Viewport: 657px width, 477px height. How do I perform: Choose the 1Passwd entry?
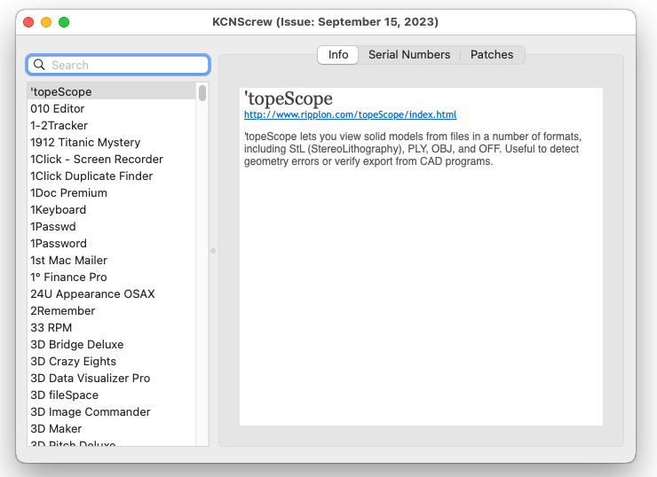[x=112, y=226]
